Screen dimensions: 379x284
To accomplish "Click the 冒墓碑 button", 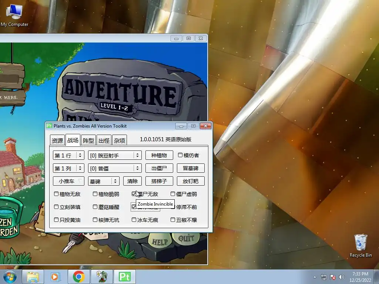I will click(x=191, y=168).
